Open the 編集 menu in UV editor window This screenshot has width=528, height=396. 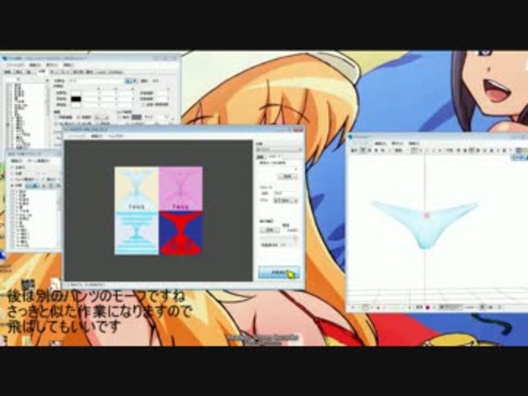tap(97, 136)
